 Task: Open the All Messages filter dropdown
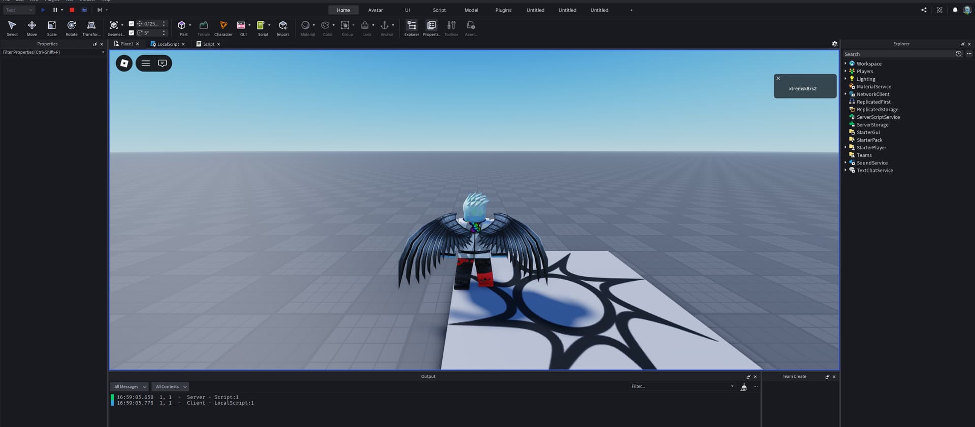[x=130, y=386]
